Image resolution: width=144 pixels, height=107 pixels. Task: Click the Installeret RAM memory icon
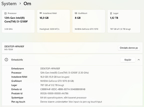coord(41,13)
